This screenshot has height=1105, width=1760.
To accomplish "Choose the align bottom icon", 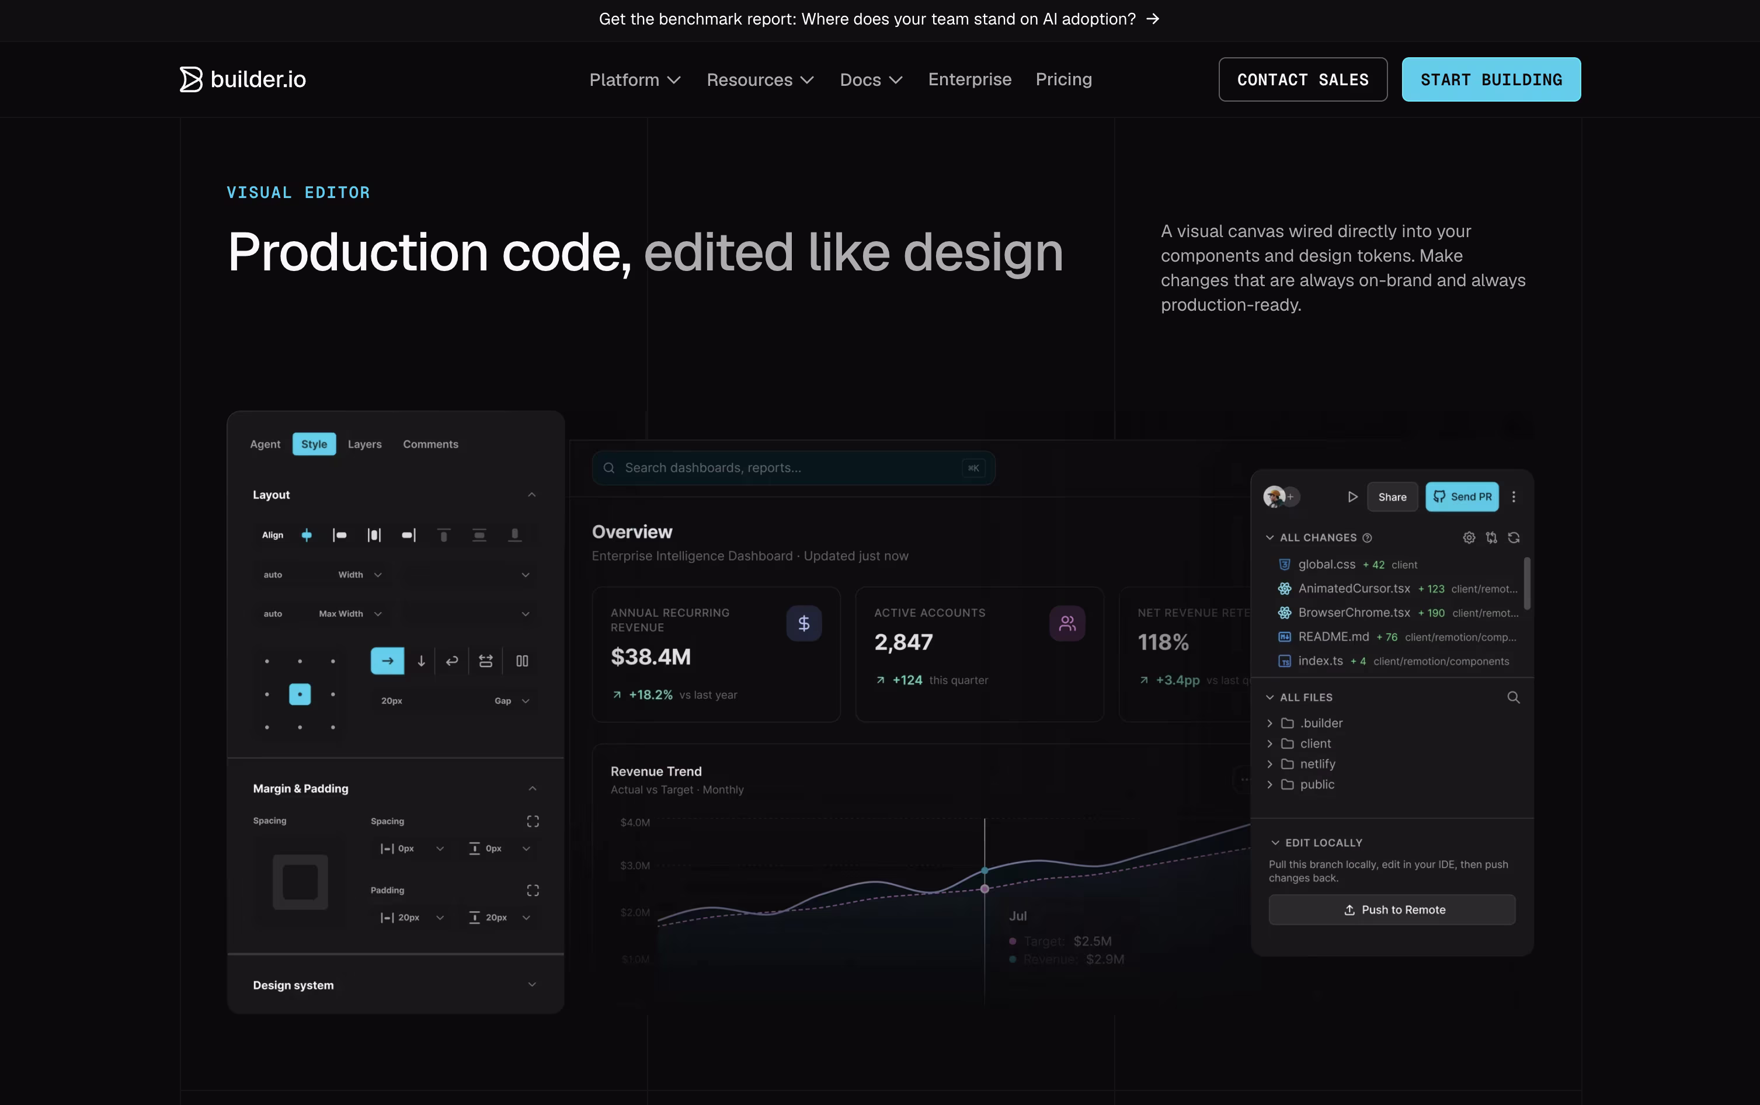I will [x=515, y=535].
